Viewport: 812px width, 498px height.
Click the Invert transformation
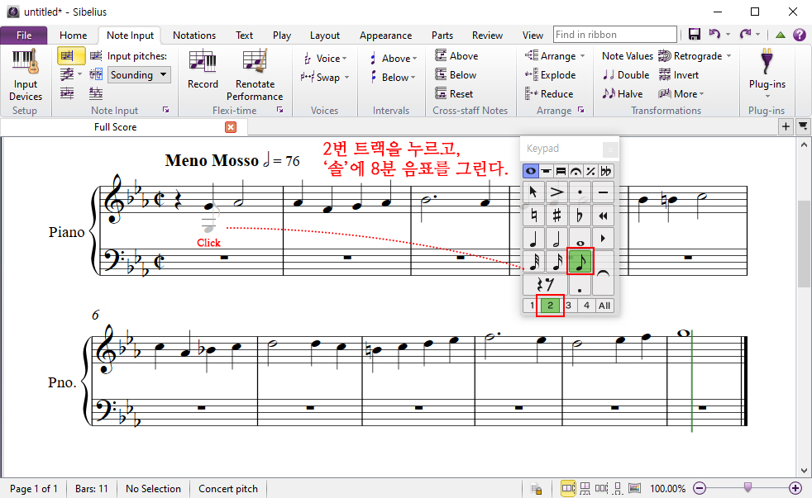click(679, 75)
